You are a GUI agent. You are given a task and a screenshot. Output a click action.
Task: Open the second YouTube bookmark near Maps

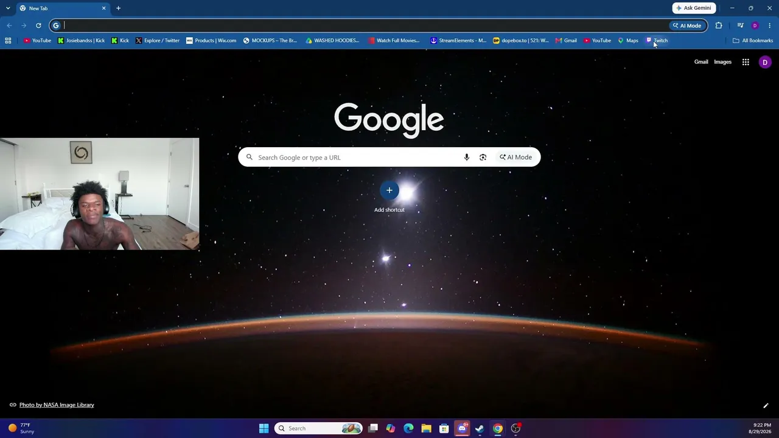pyautogui.click(x=597, y=41)
